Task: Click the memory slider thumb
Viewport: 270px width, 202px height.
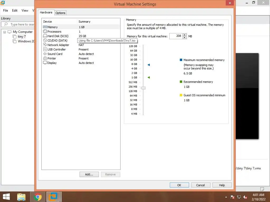Action: click(x=143, y=88)
